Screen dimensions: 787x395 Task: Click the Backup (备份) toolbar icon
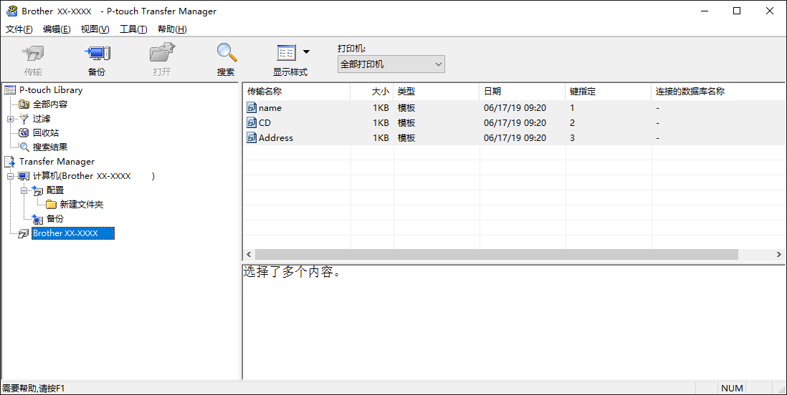click(96, 53)
